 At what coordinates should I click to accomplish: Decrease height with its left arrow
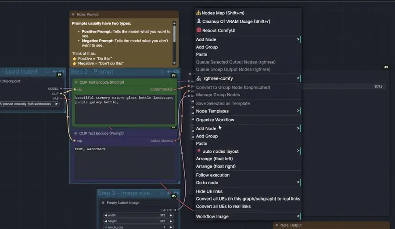coord(106,221)
